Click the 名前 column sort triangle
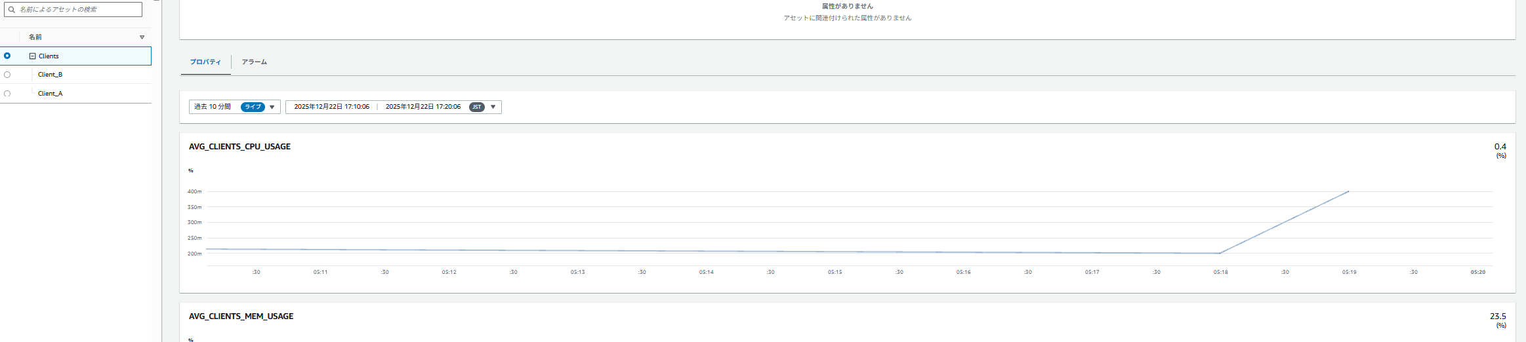 coord(142,37)
